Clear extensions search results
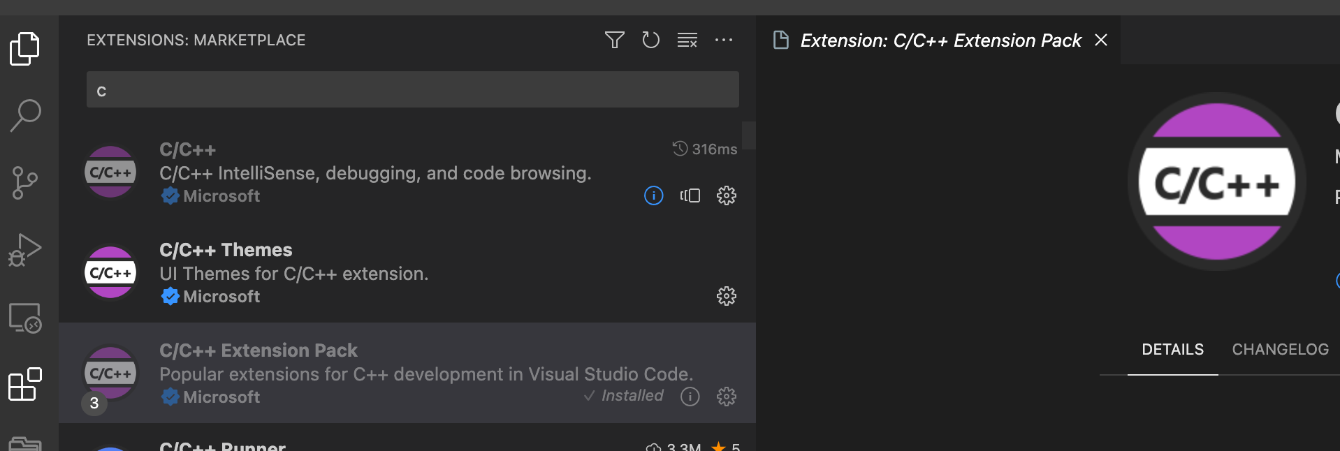The height and width of the screenshot is (451, 1340). point(687,40)
